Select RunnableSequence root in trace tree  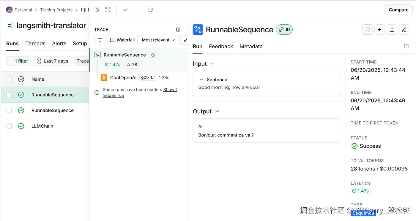(125, 55)
